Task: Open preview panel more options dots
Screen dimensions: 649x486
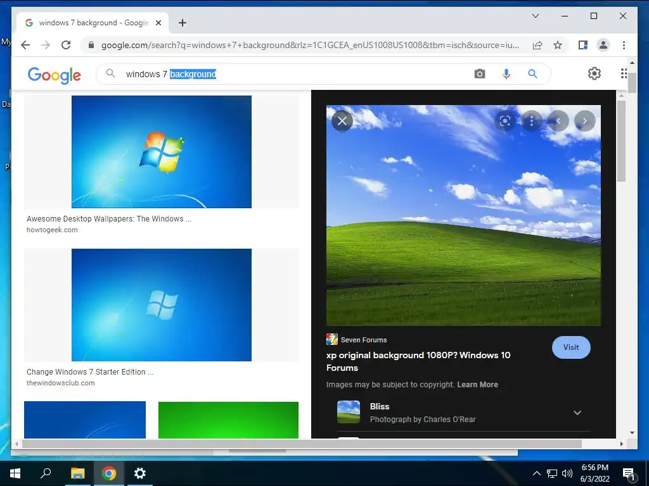Action: coord(532,121)
